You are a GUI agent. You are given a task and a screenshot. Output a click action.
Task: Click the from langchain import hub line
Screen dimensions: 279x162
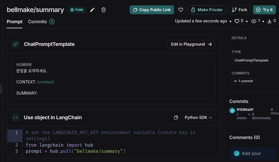coord(60,145)
